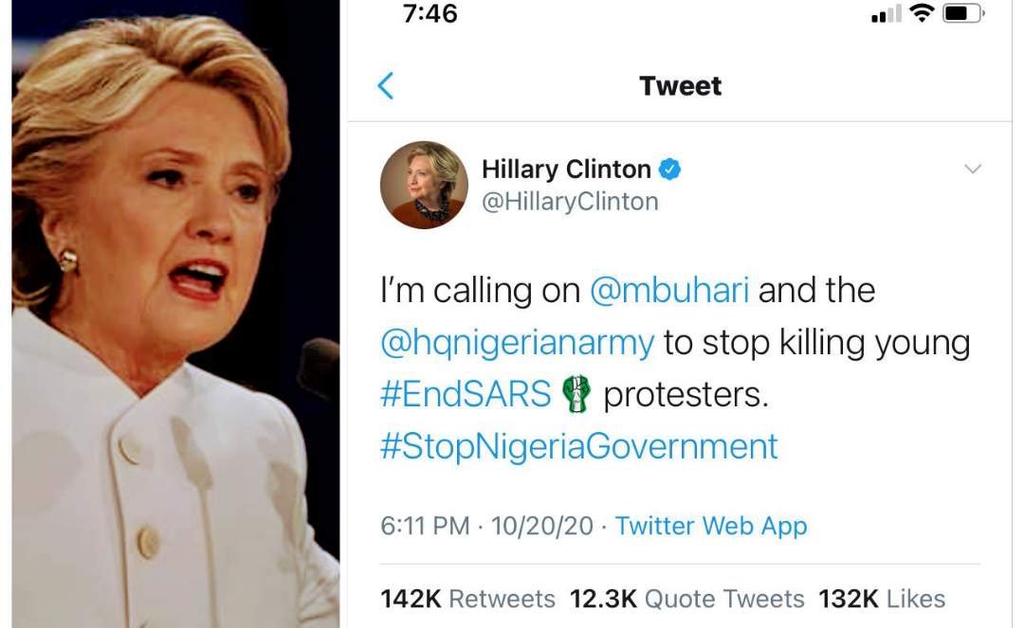The width and height of the screenshot is (1024, 628).
Task: Tap the battery status icon
Action: point(963,13)
